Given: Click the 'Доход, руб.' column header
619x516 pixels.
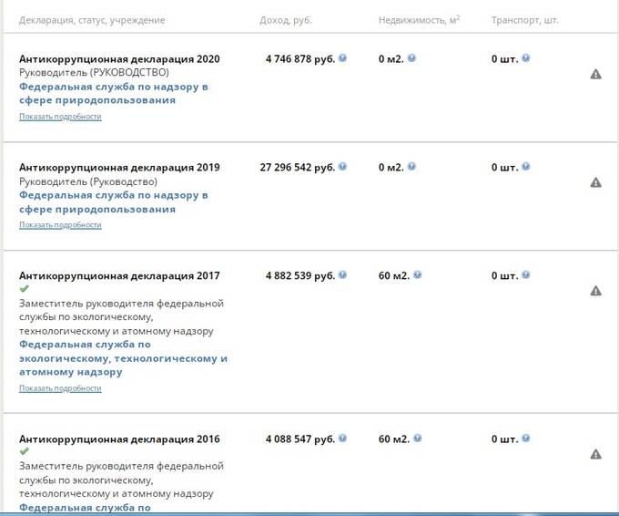Looking at the screenshot, I should (286, 20).
